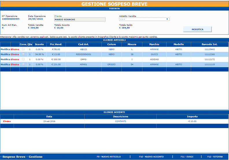229x160 pixels.
Task: Click the Sconto column header
Action: 39,44
